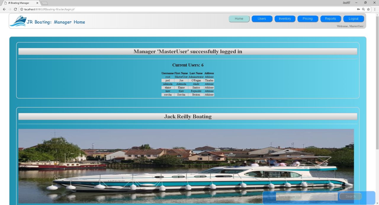Screen dimensions: 379x205
Task: Click the JR Boating boat logo
Action: [x=18, y=21]
